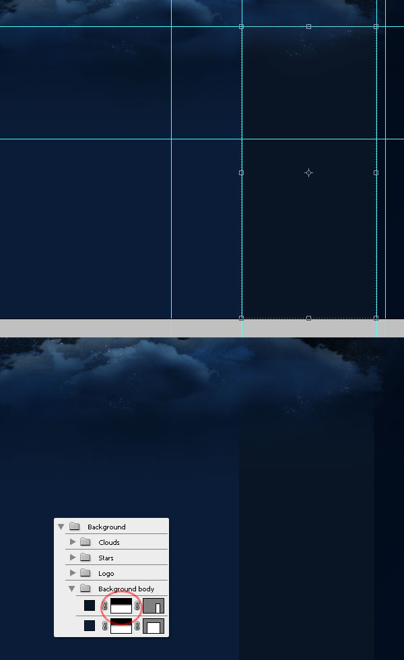Select the circled gradient layer mask thumbnail
404x660 pixels.
[x=121, y=605]
